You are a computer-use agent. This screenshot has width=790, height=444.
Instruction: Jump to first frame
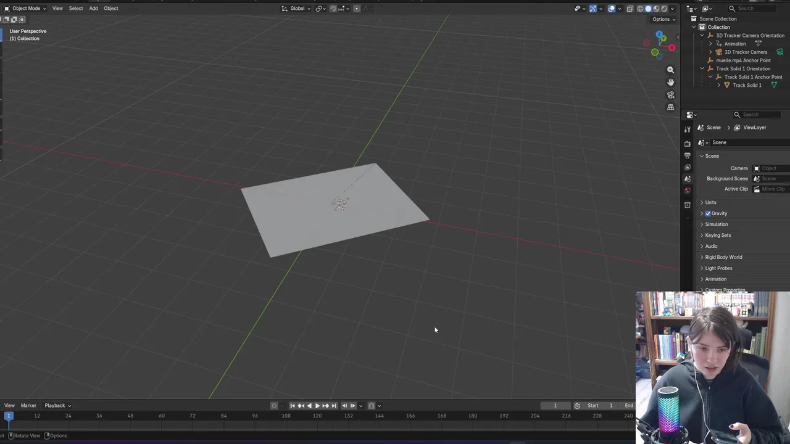pyautogui.click(x=293, y=406)
